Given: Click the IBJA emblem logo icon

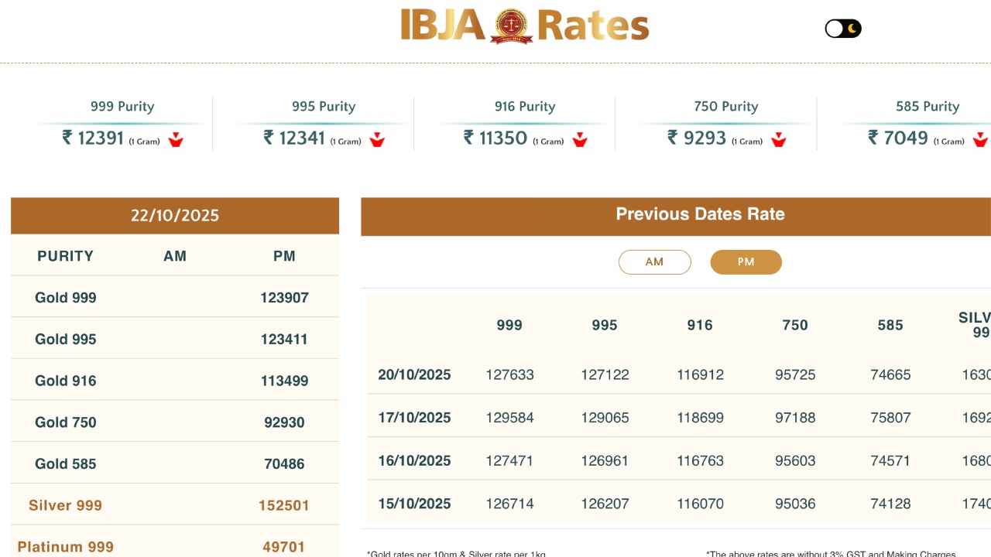Looking at the screenshot, I should pyautogui.click(x=511, y=26).
